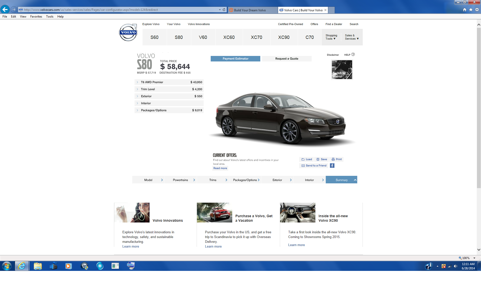481x304 pixels.
Task: Click Read more under Current Offers
Action: [220, 168]
